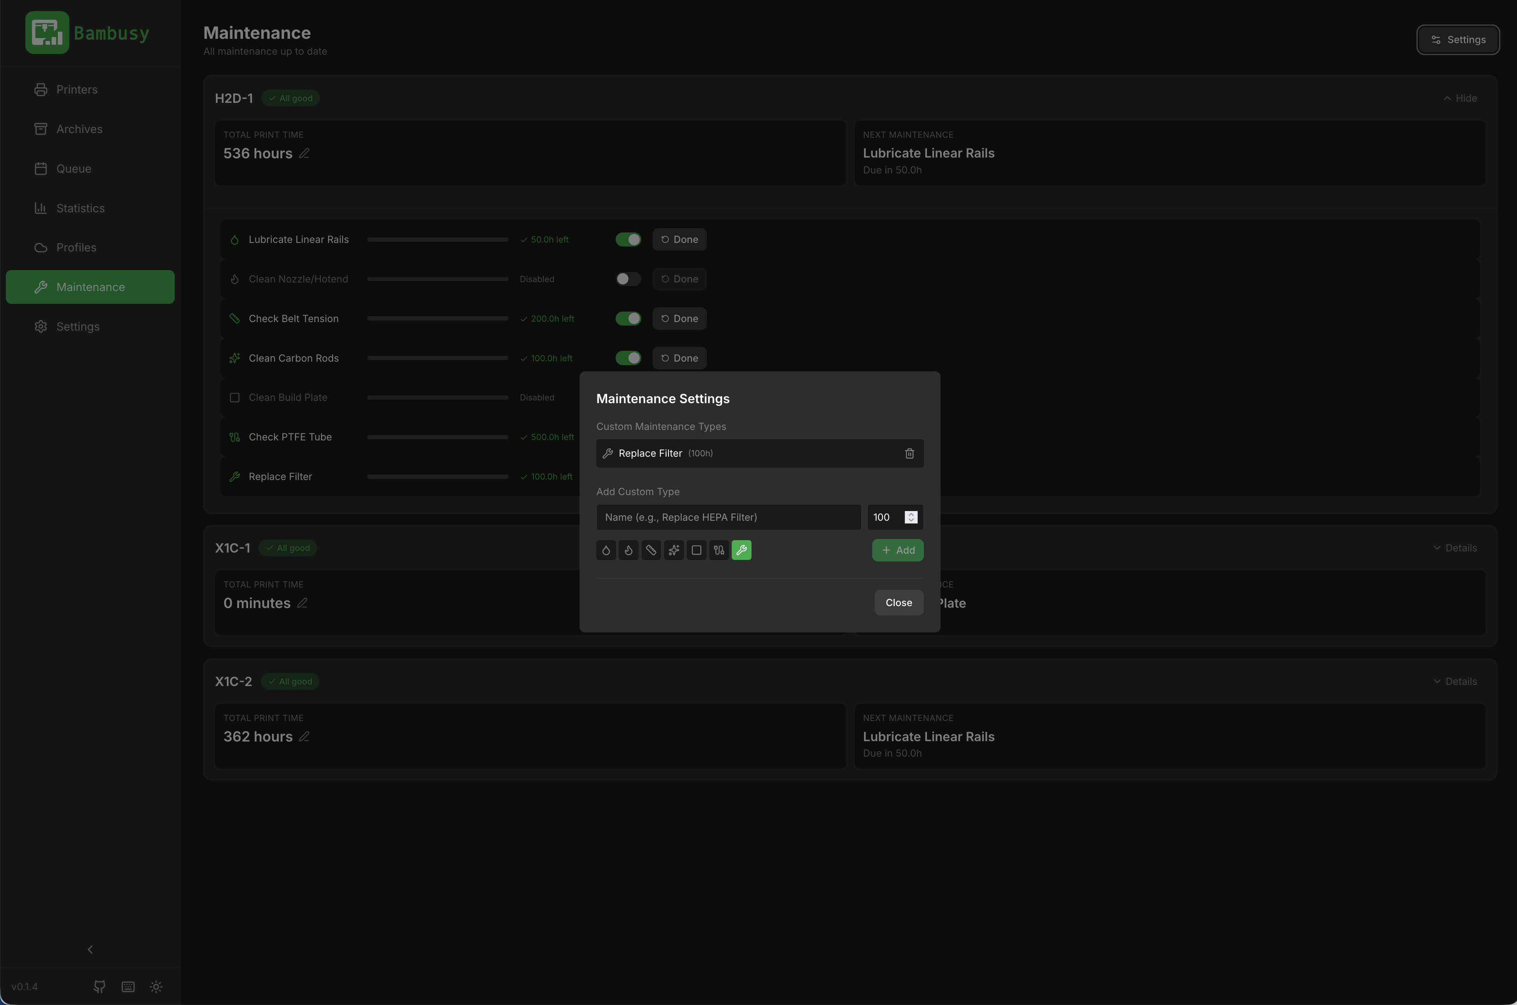The image size is (1517, 1005).
Task: Toggle light theme sun icon
Action: click(156, 986)
